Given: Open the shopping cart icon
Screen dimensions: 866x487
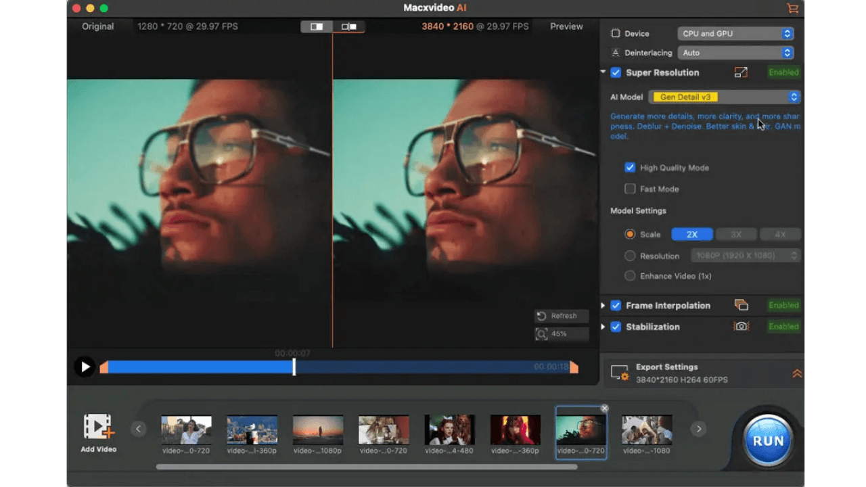Looking at the screenshot, I should pyautogui.click(x=792, y=8).
